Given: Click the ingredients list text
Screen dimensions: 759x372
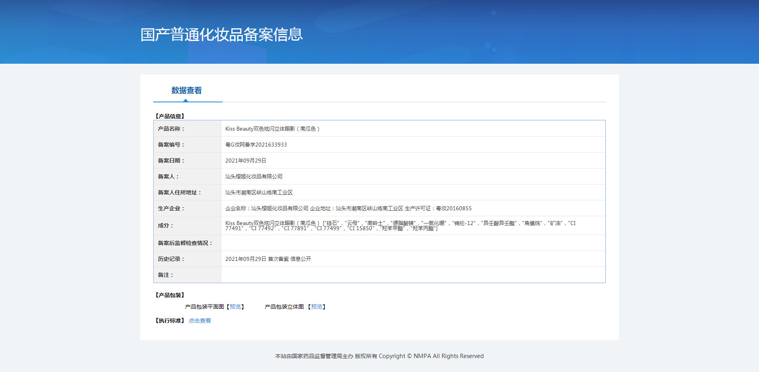Looking at the screenshot, I should click(x=400, y=225).
